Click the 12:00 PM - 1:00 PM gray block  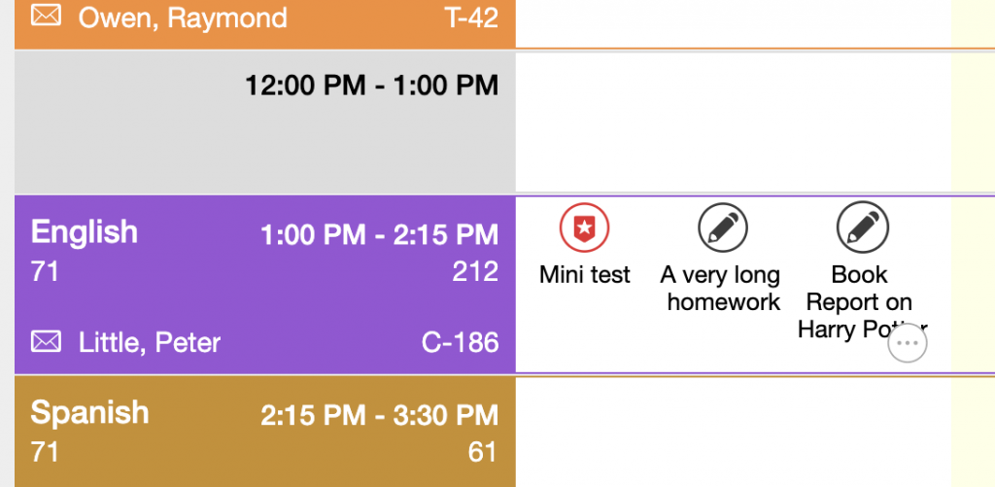pyautogui.click(x=265, y=122)
